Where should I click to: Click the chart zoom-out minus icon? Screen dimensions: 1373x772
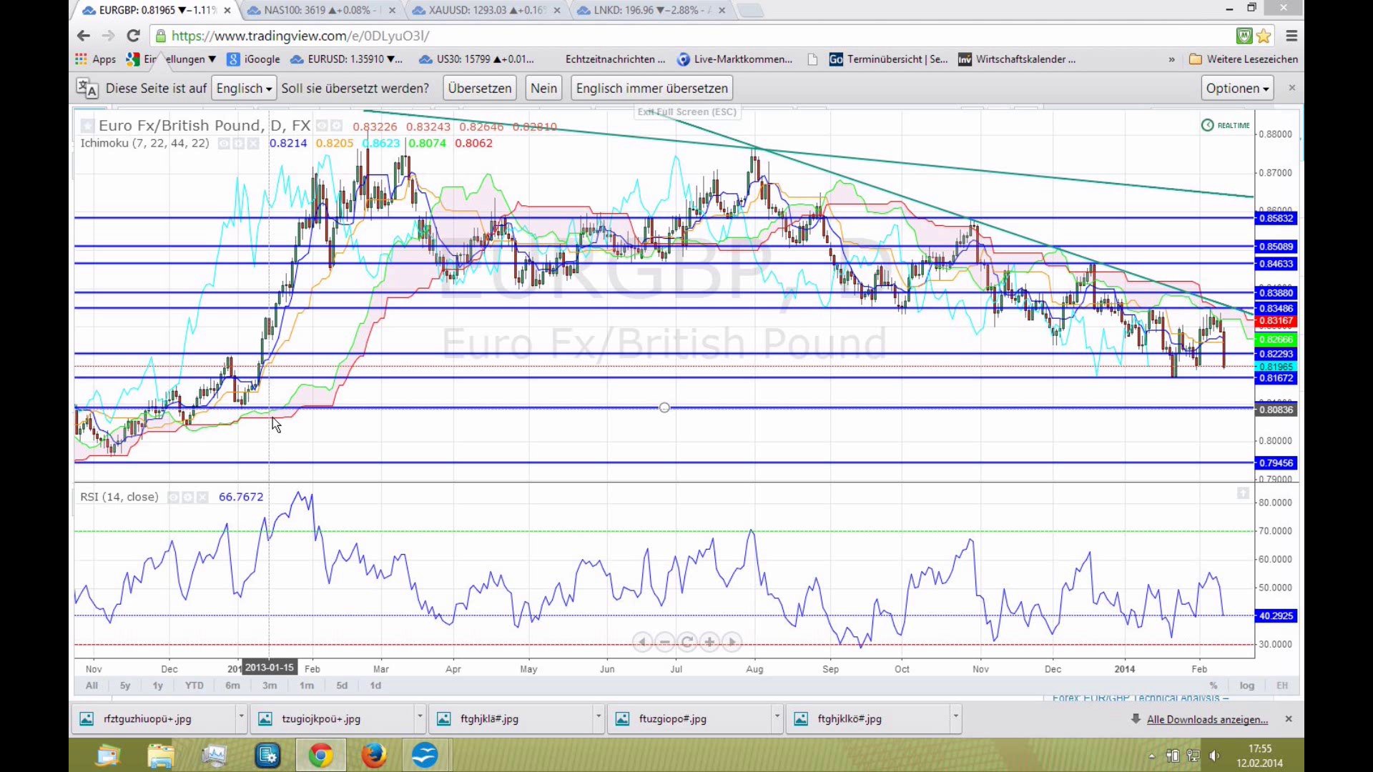664,642
